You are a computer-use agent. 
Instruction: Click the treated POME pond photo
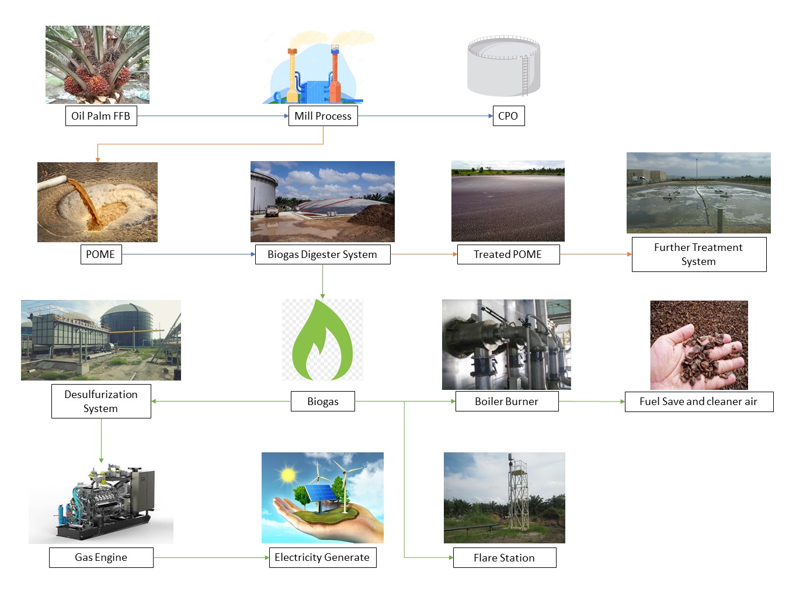507,201
